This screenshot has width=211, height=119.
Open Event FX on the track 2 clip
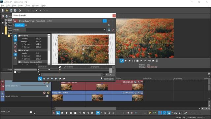coord(138,93)
